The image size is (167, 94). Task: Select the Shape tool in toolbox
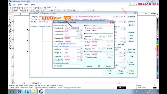[x=10, y=17]
